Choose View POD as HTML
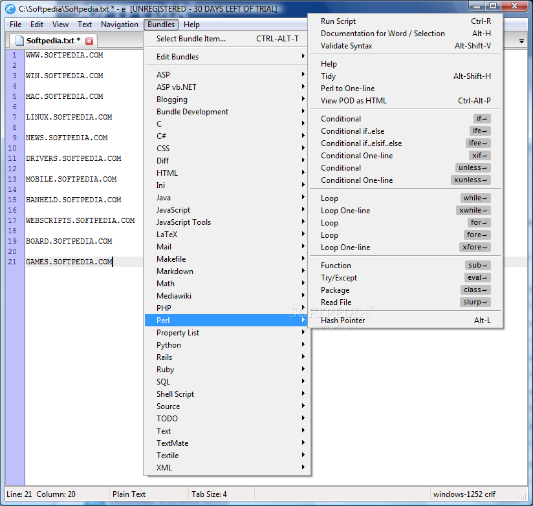Image resolution: width=533 pixels, height=506 pixels. coord(405,101)
